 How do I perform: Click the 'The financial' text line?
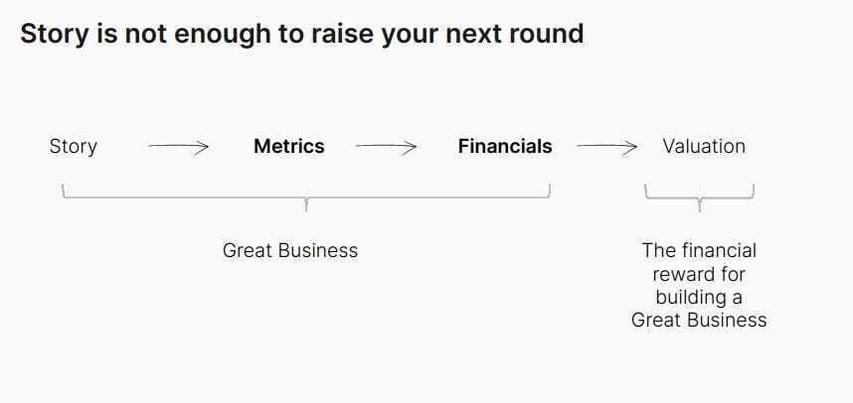pyautogui.click(x=699, y=250)
